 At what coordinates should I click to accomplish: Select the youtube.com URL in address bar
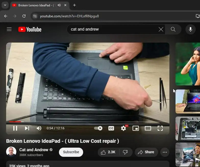[x=69, y=16]
